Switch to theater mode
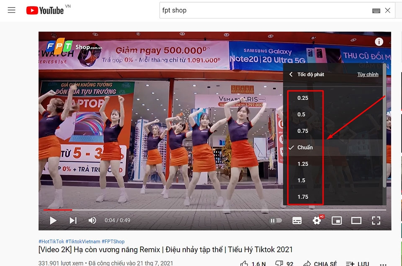The image size is (402, 266). 356,220
